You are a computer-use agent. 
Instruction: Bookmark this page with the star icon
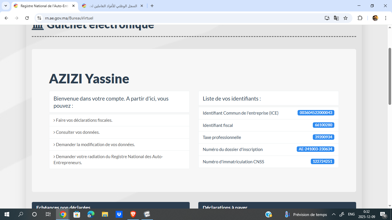point(346,18)
